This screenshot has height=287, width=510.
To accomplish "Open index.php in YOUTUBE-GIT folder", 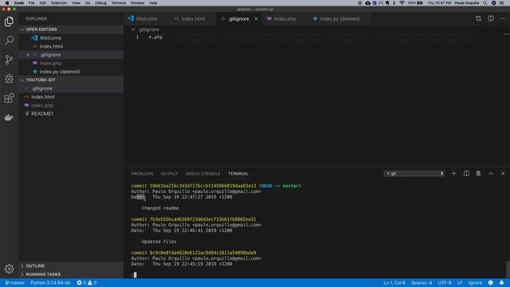I will 71,105.
